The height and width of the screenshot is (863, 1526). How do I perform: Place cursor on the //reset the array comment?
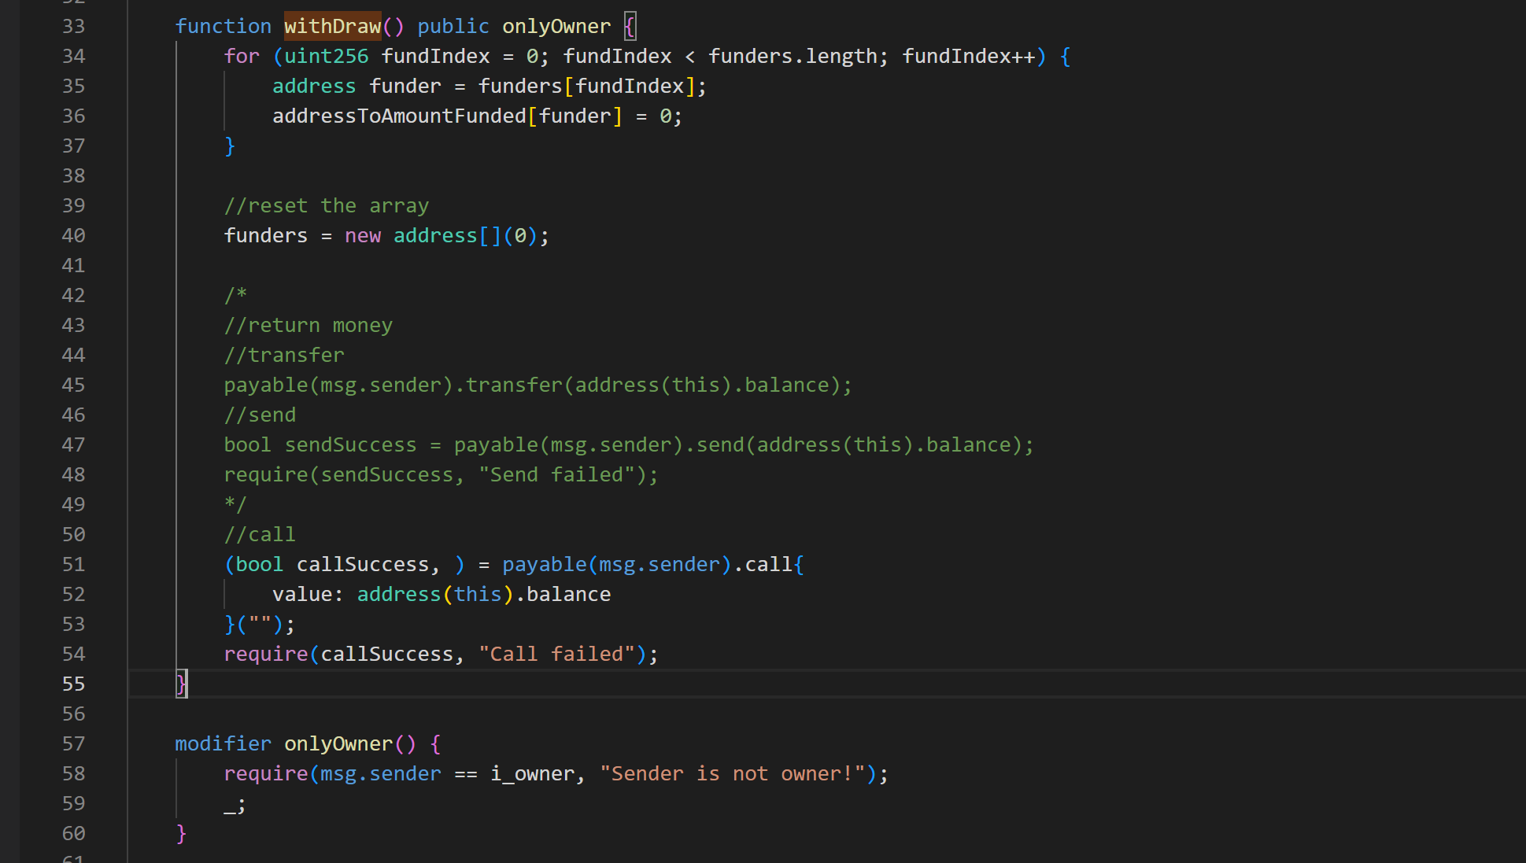tap(326, 206)
